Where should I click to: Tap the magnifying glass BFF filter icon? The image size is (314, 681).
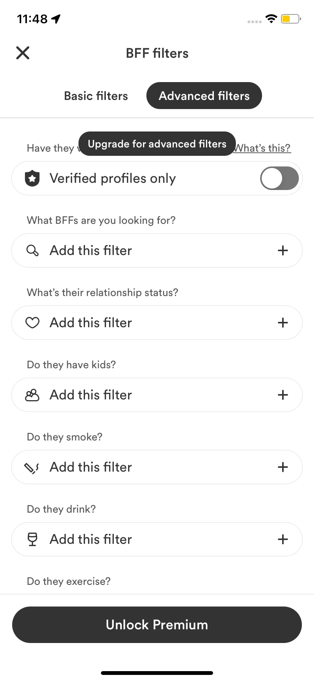(32, 250)
